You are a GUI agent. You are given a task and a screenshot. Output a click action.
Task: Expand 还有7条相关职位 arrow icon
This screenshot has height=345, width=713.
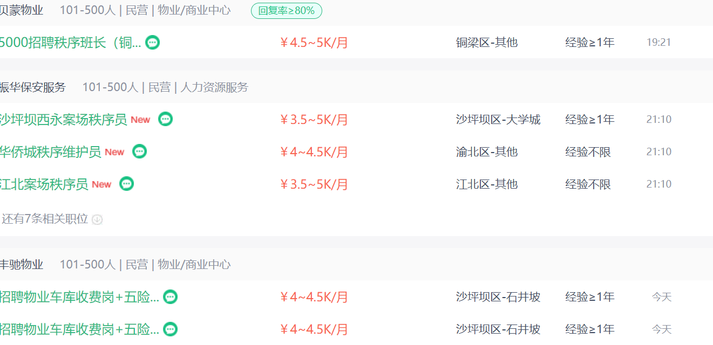pyautogui.click(x=97, y=219)
